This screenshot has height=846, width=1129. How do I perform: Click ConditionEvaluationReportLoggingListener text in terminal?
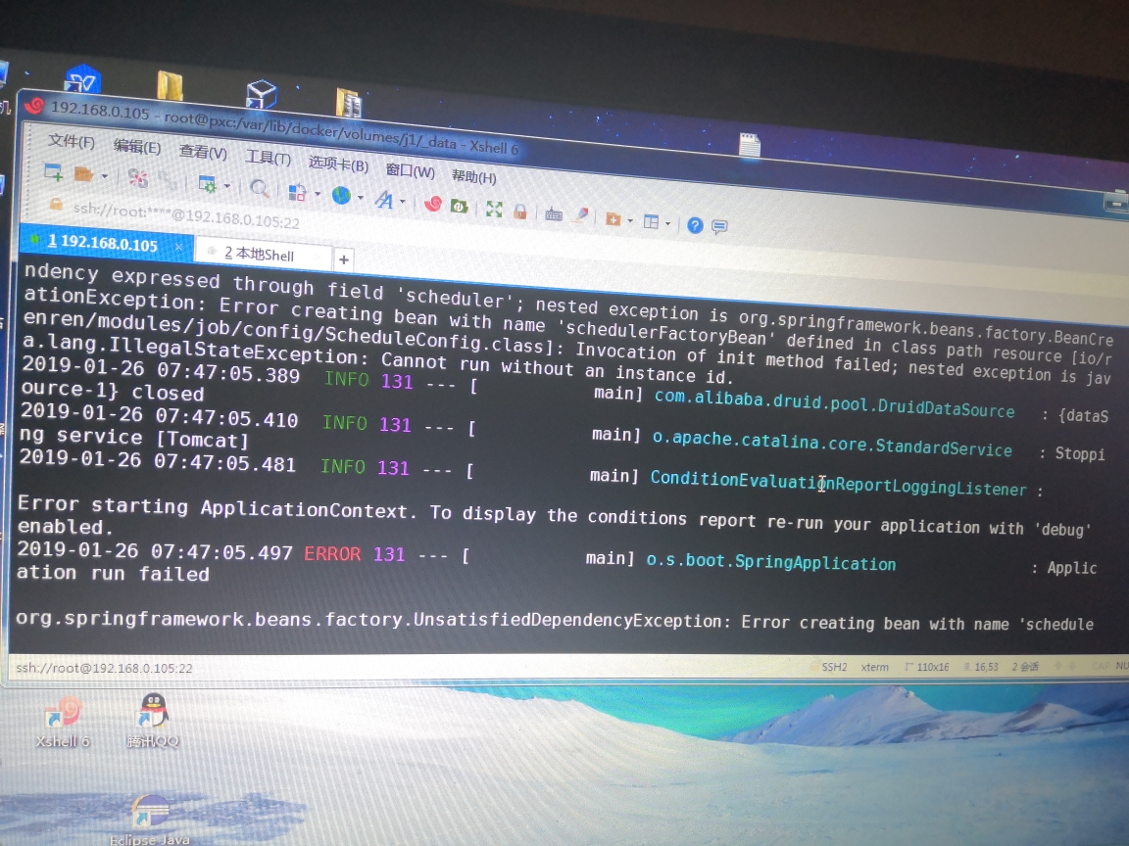(838, 484)
